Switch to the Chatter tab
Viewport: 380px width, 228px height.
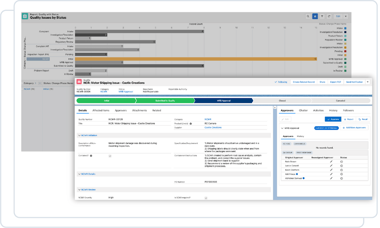303,110
